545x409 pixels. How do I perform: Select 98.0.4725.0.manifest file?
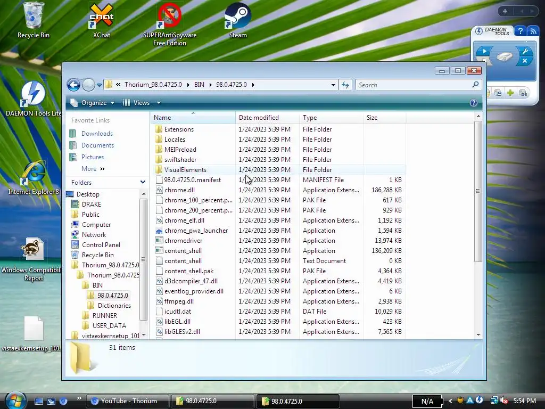192,180
